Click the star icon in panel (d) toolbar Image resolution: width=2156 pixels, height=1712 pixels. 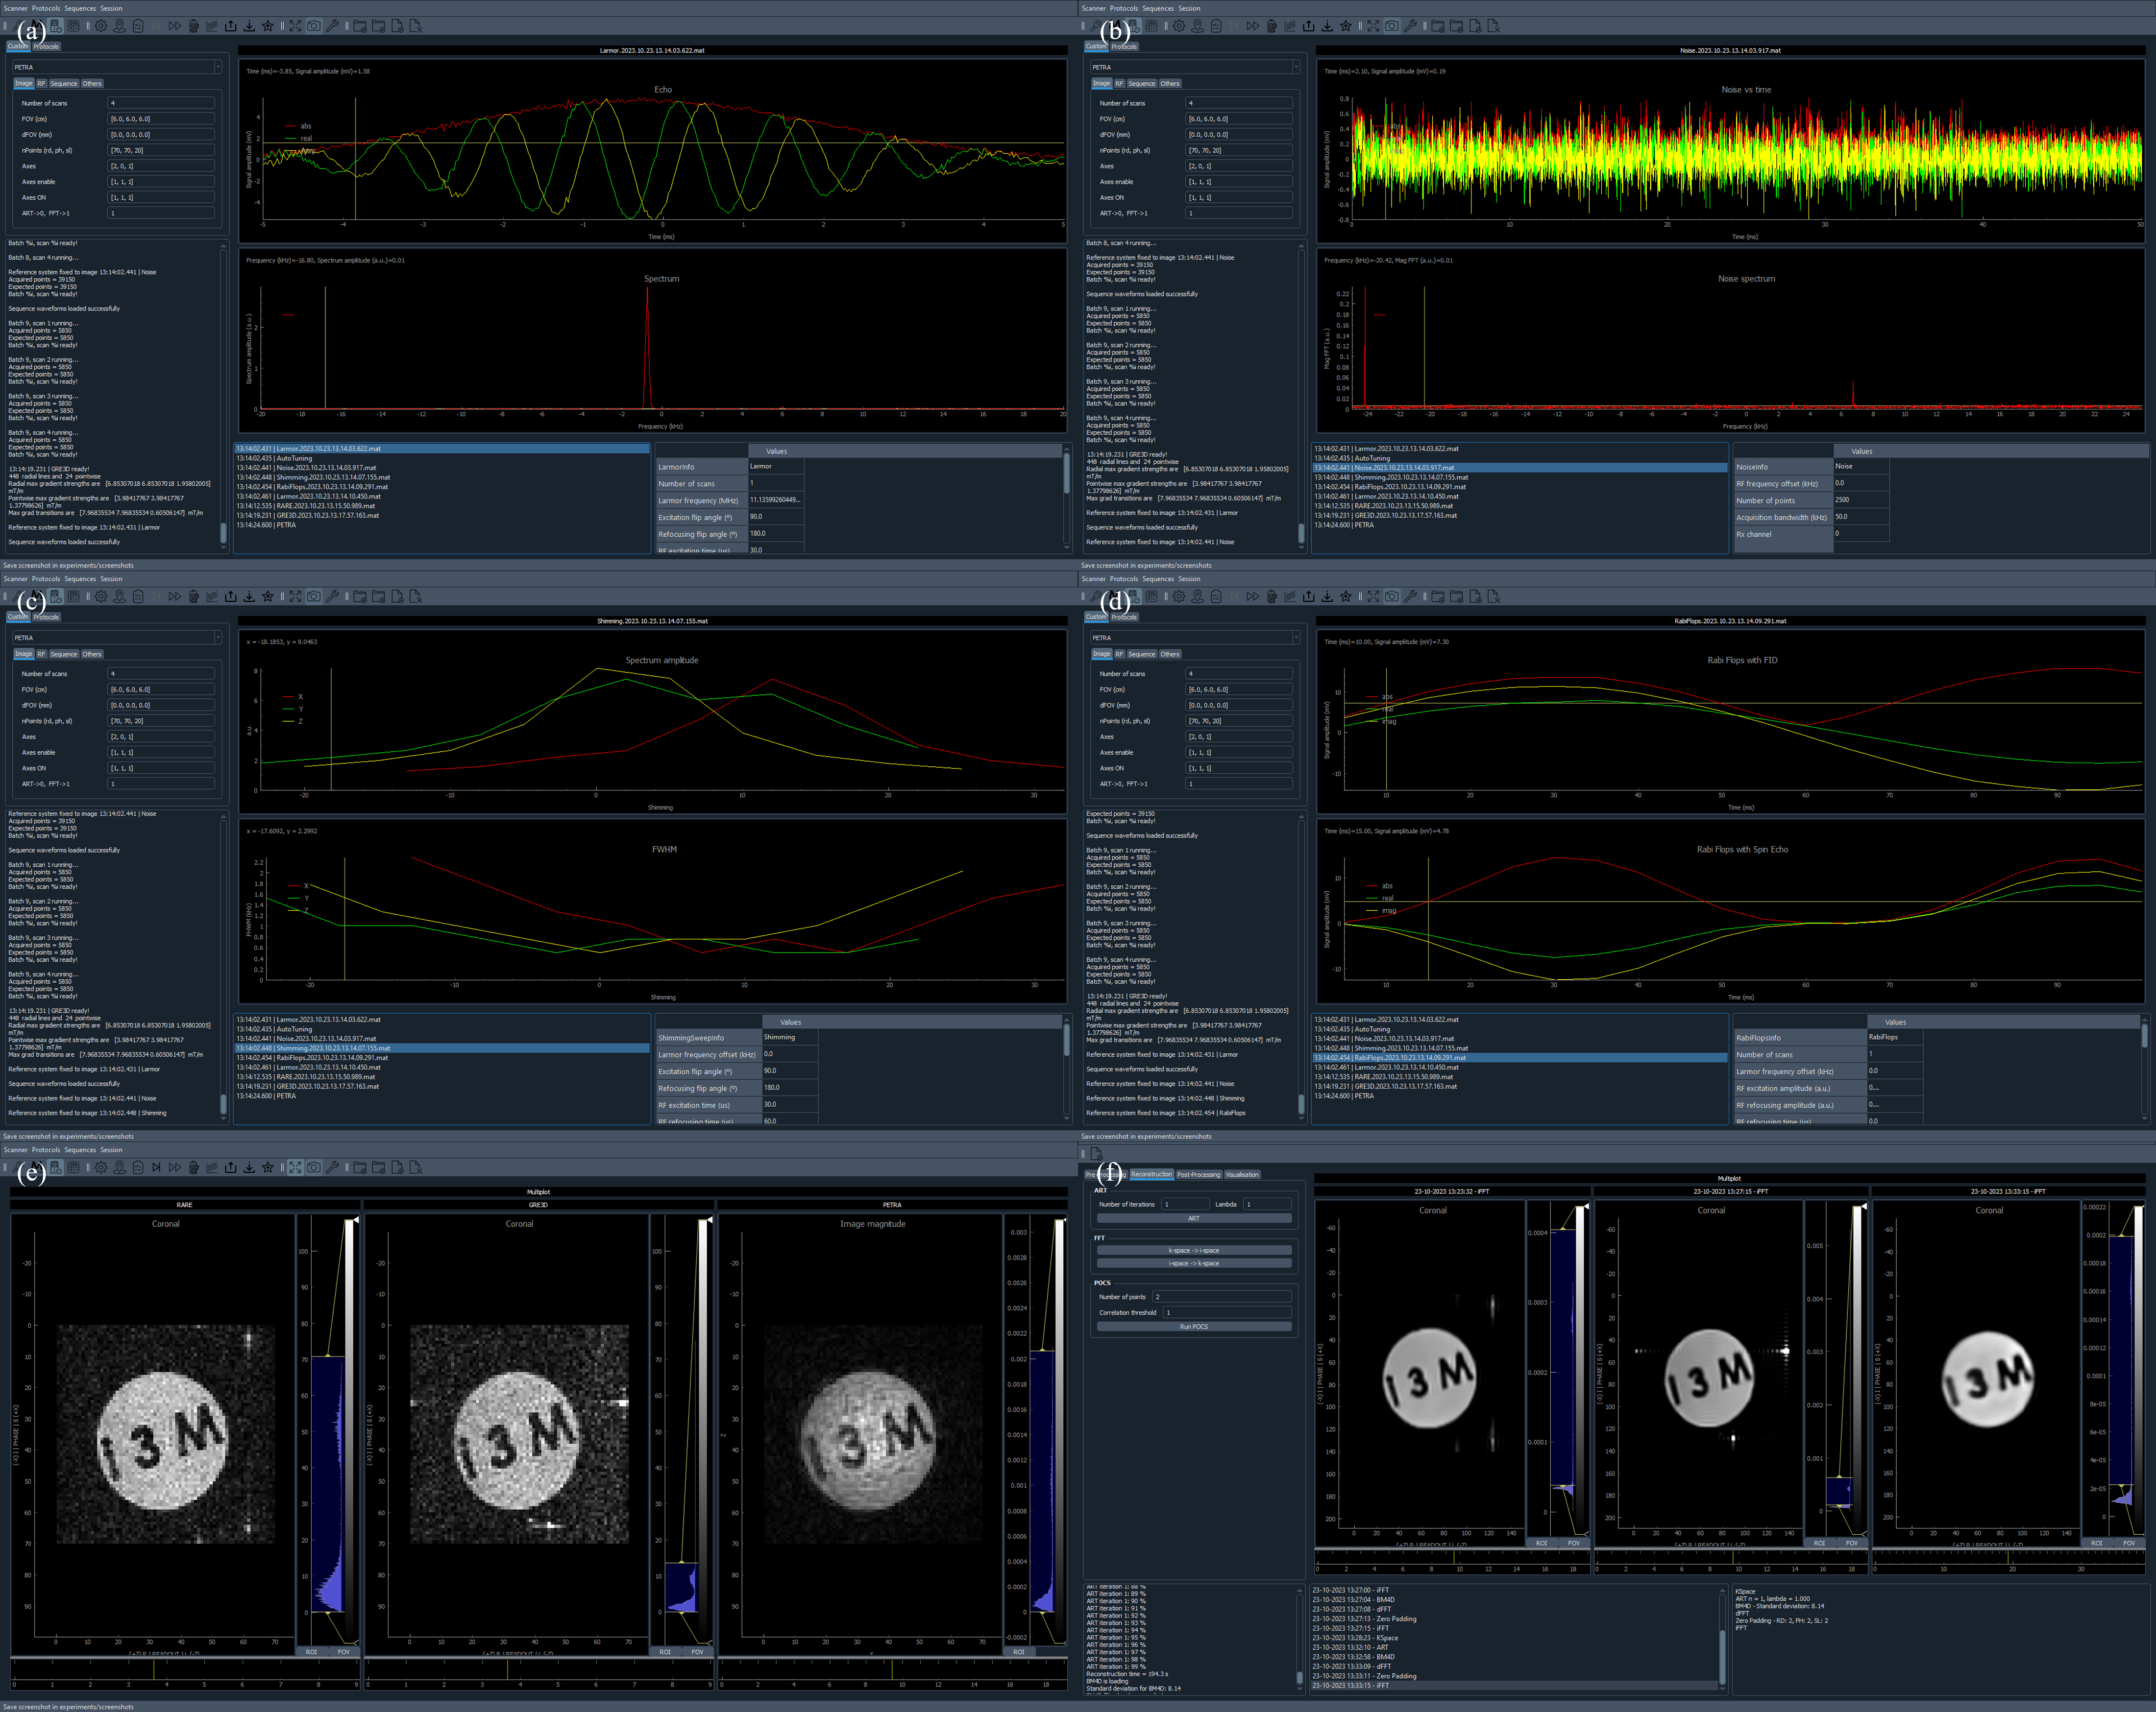click(x=1346, y=596)
